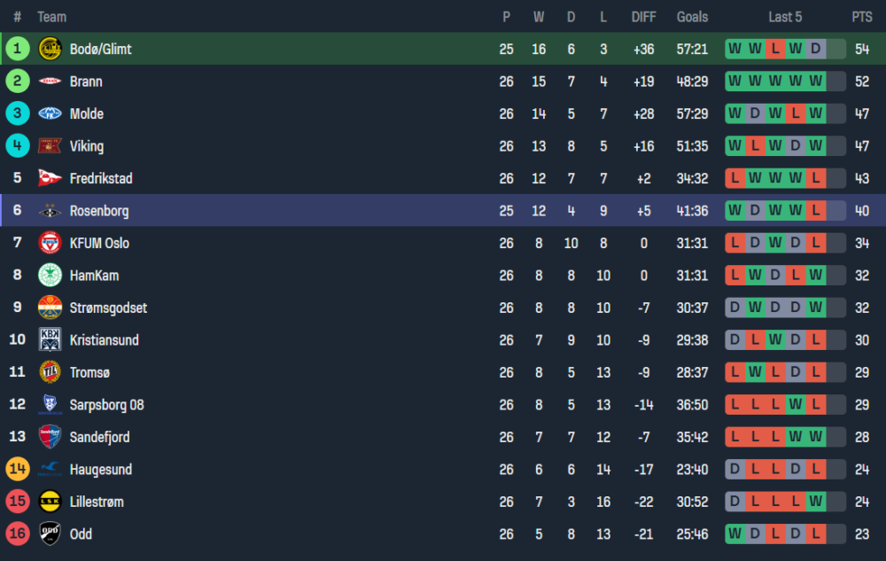This screenshot has height=561, width=886.
Task: Click the Bodø/Glimt club crest icon
Action: tap(50, 49)
